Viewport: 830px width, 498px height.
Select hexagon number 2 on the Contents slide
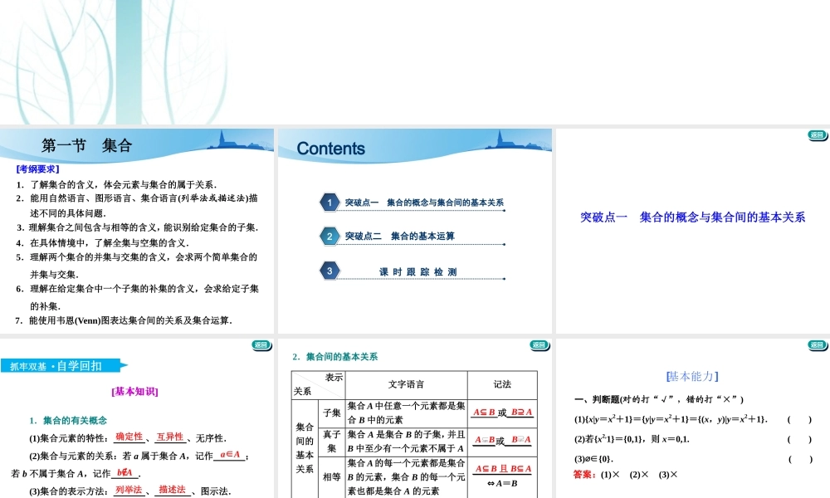(329, 236)
